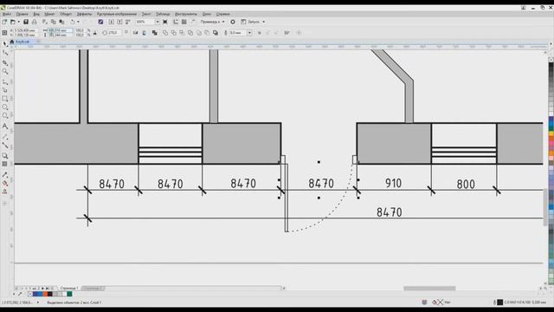Click the rotation angle input field
The height and width of the screenshot is (312, 554).
pos(113,33)
